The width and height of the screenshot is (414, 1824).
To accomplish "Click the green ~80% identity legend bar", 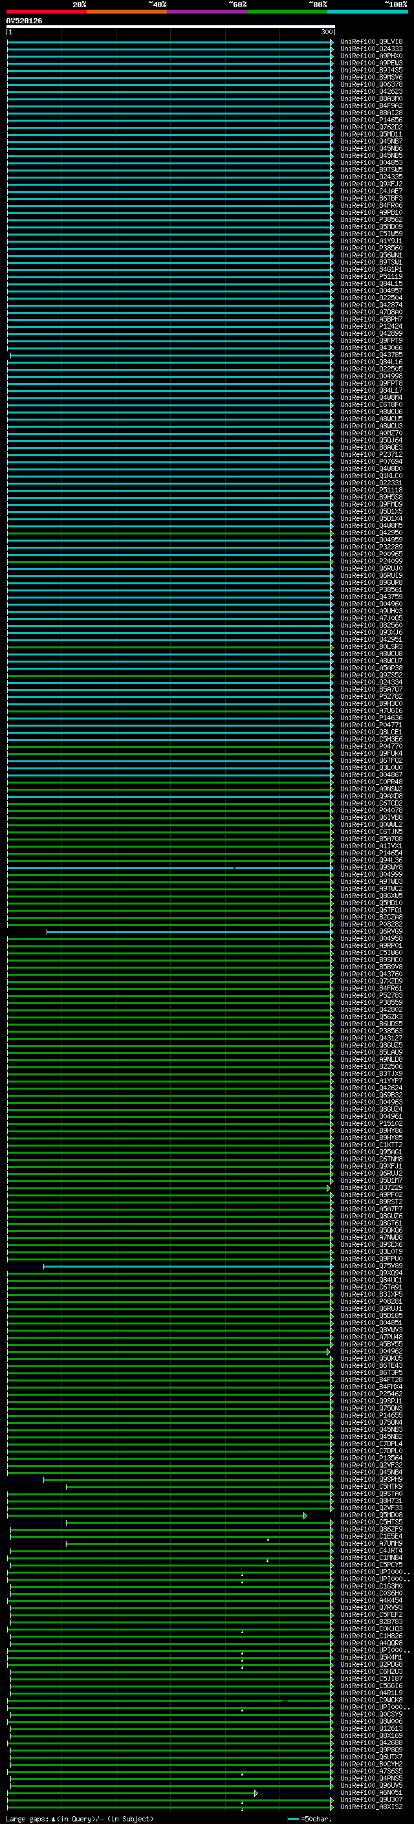I will [x=287, y=12].
